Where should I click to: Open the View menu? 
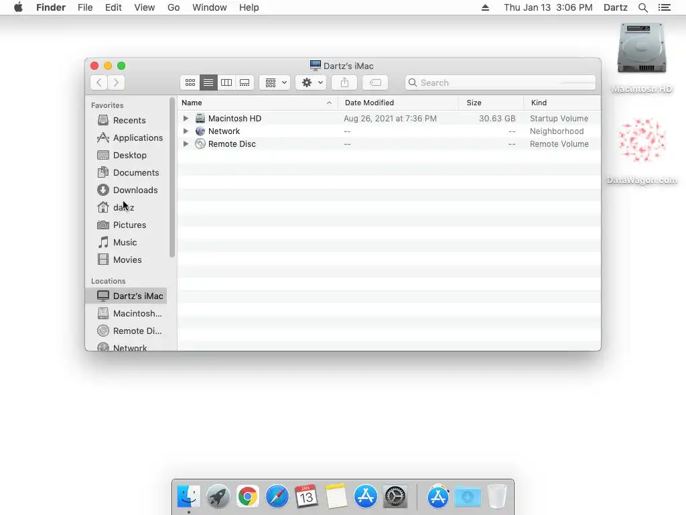click(145, 7)
